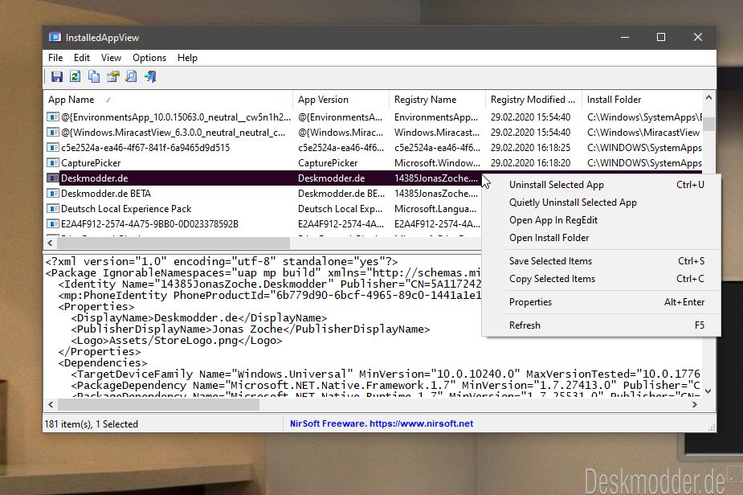Click the icon beside the E2A4F912 row
Viewport: 743px width, 495px height.
[x=52, y=223]
